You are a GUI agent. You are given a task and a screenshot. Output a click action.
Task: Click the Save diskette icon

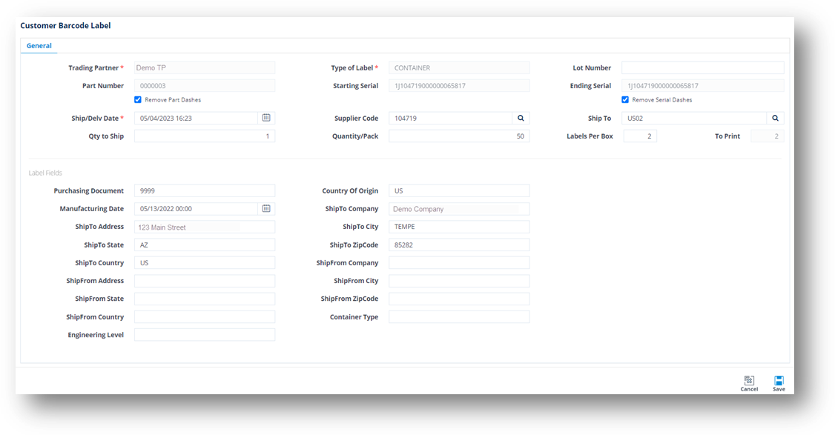pos(779,381)
